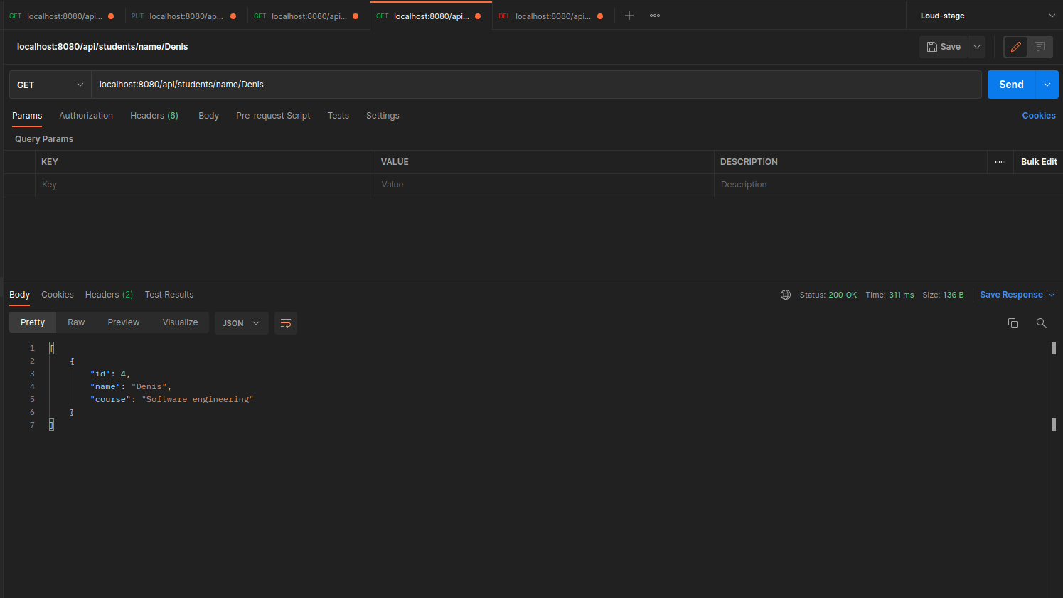This screenshot has width=1063, height=598.
Task: Switch to the DEL request tab
Action: [553, 16]
